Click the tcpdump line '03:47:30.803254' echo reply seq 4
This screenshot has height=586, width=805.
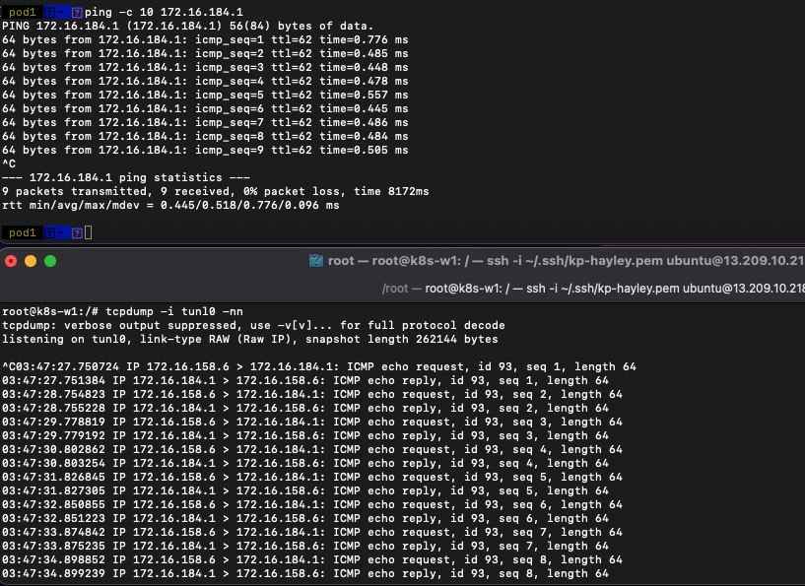305,463
